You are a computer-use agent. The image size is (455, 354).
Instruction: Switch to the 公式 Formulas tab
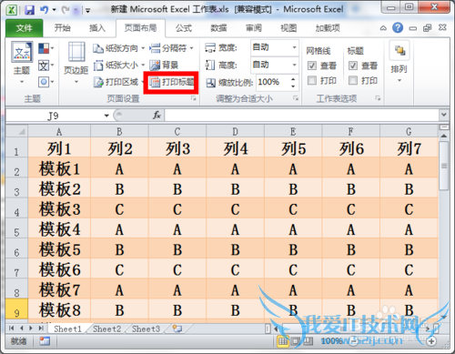pyautogui.click(x=184, y=28)
